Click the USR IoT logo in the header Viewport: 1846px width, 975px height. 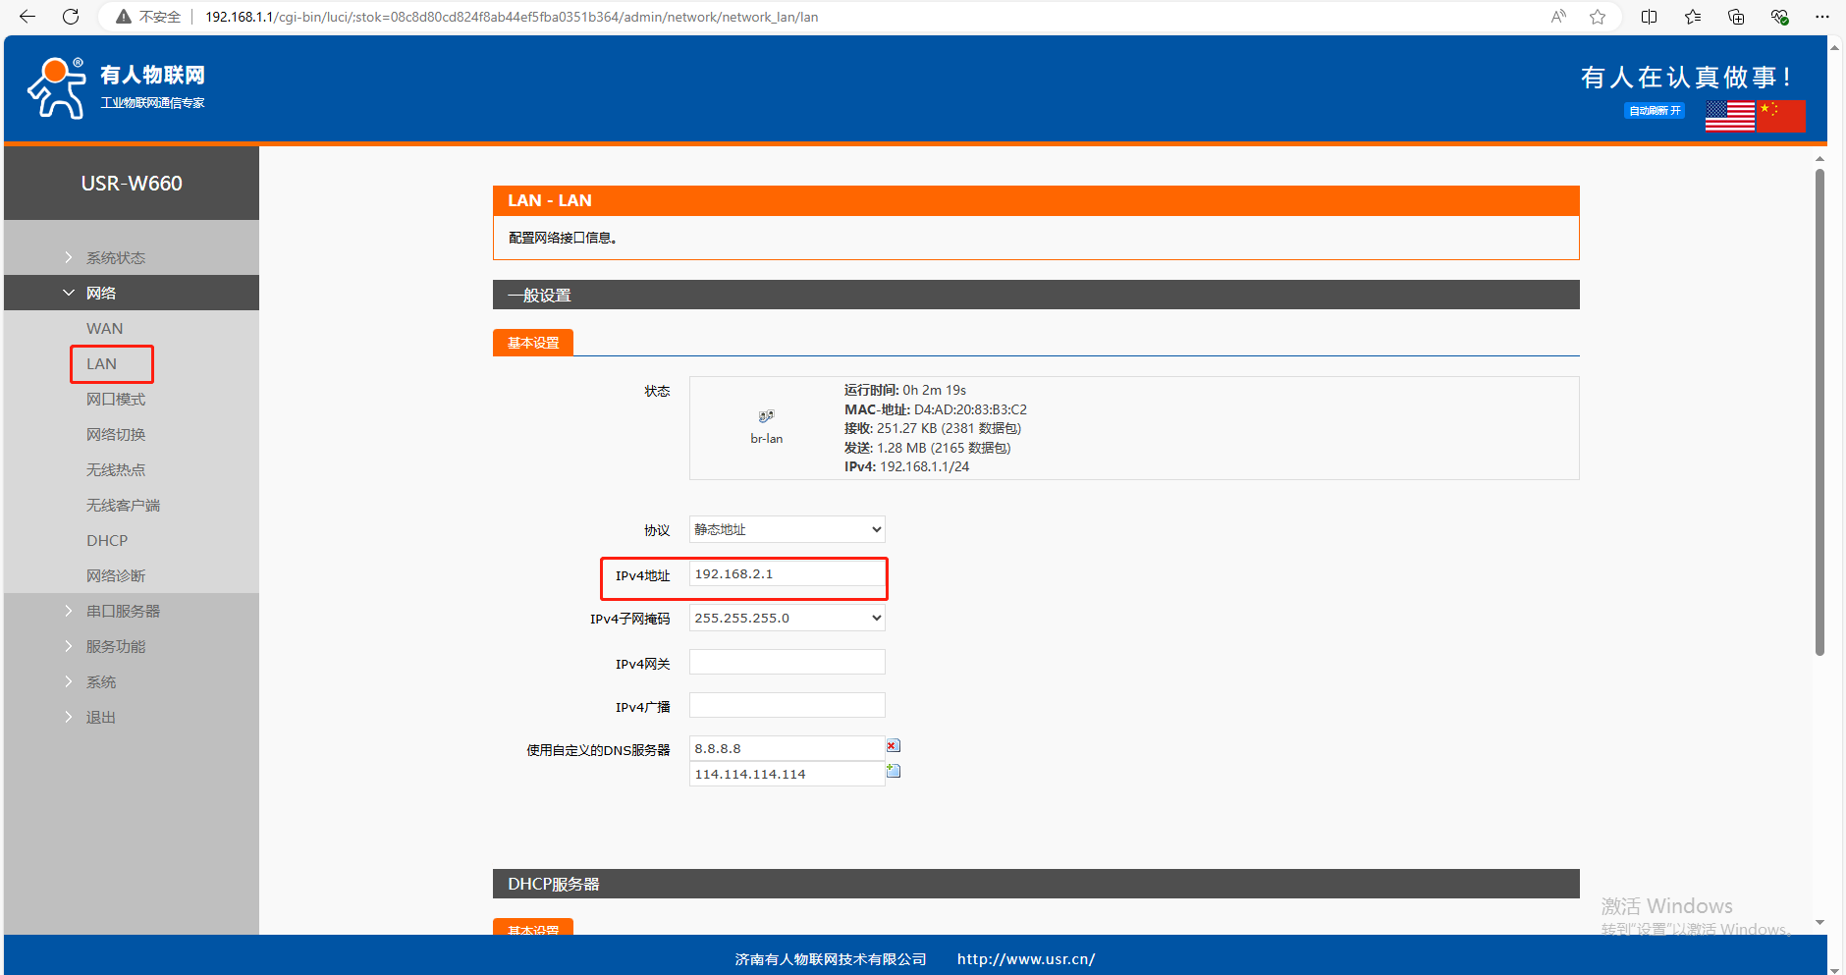[116, 87]
